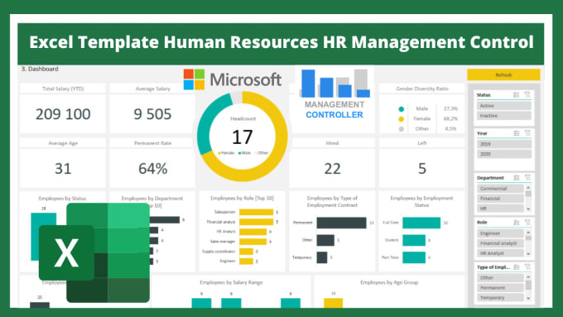Toggle the Inactive item in the Status slicer

pos(503,116)
